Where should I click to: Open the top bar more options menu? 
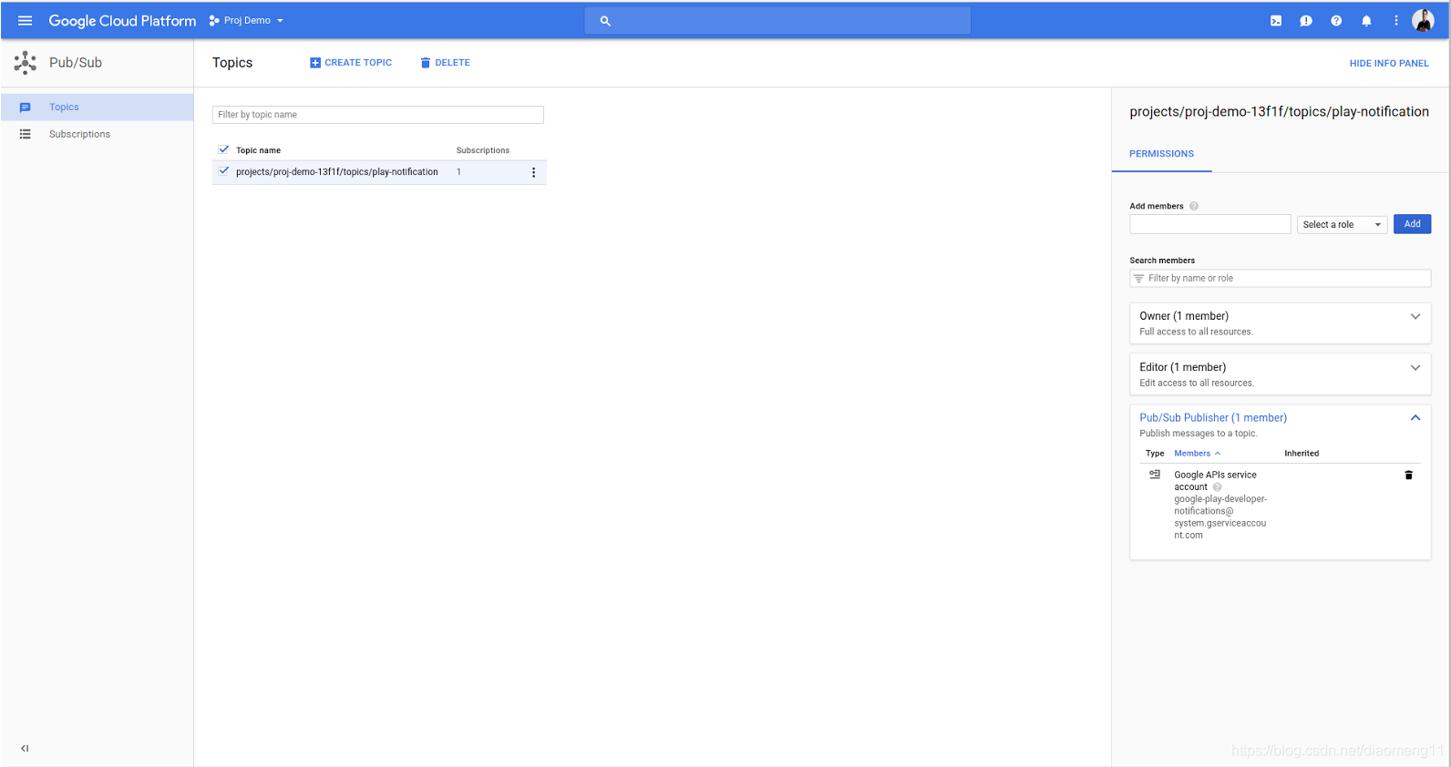(1396, 20)
